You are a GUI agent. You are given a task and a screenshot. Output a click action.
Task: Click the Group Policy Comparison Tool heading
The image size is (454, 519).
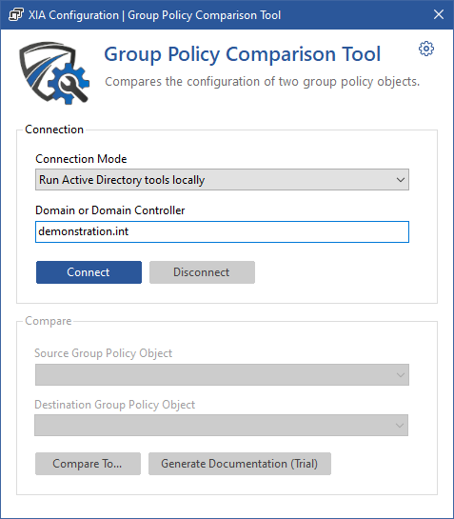(243, 54)
